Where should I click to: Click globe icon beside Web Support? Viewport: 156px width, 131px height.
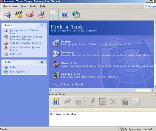(x=6, y=72)
